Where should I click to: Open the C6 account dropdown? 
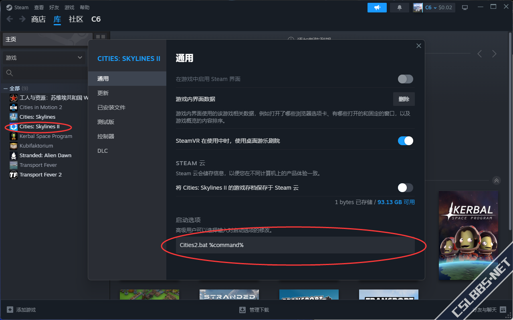coord(434,8)
